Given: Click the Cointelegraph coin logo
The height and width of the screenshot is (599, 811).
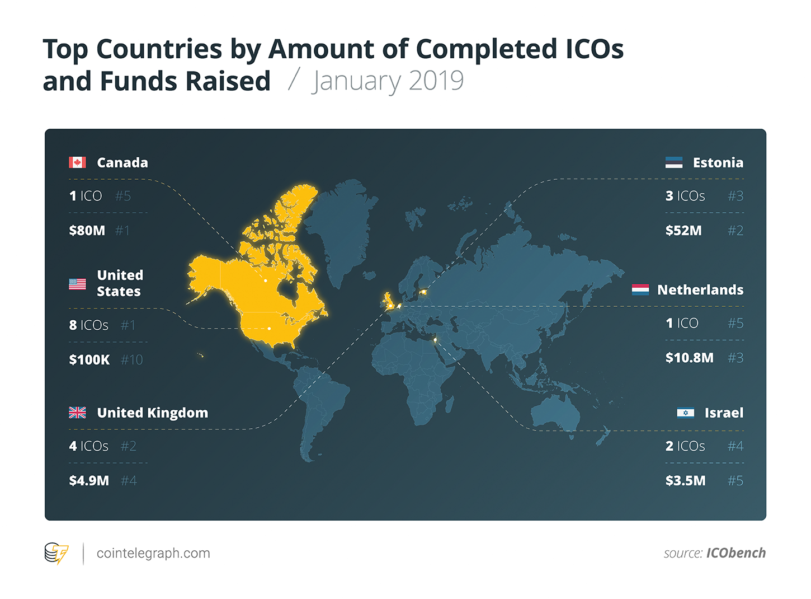Looking at the screenshot, I should pyautogui.click(x=56, y=553).
